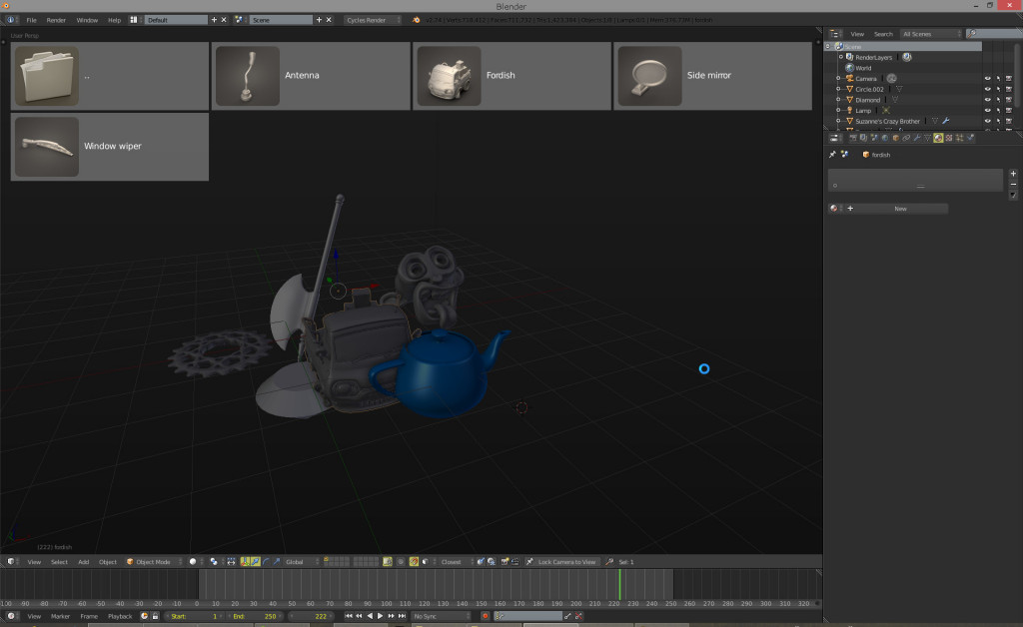Open the Texture properties tab (checkered icon)
Image resolution: width=1023 pixels, height=627 pixels.
pos(949,138)
